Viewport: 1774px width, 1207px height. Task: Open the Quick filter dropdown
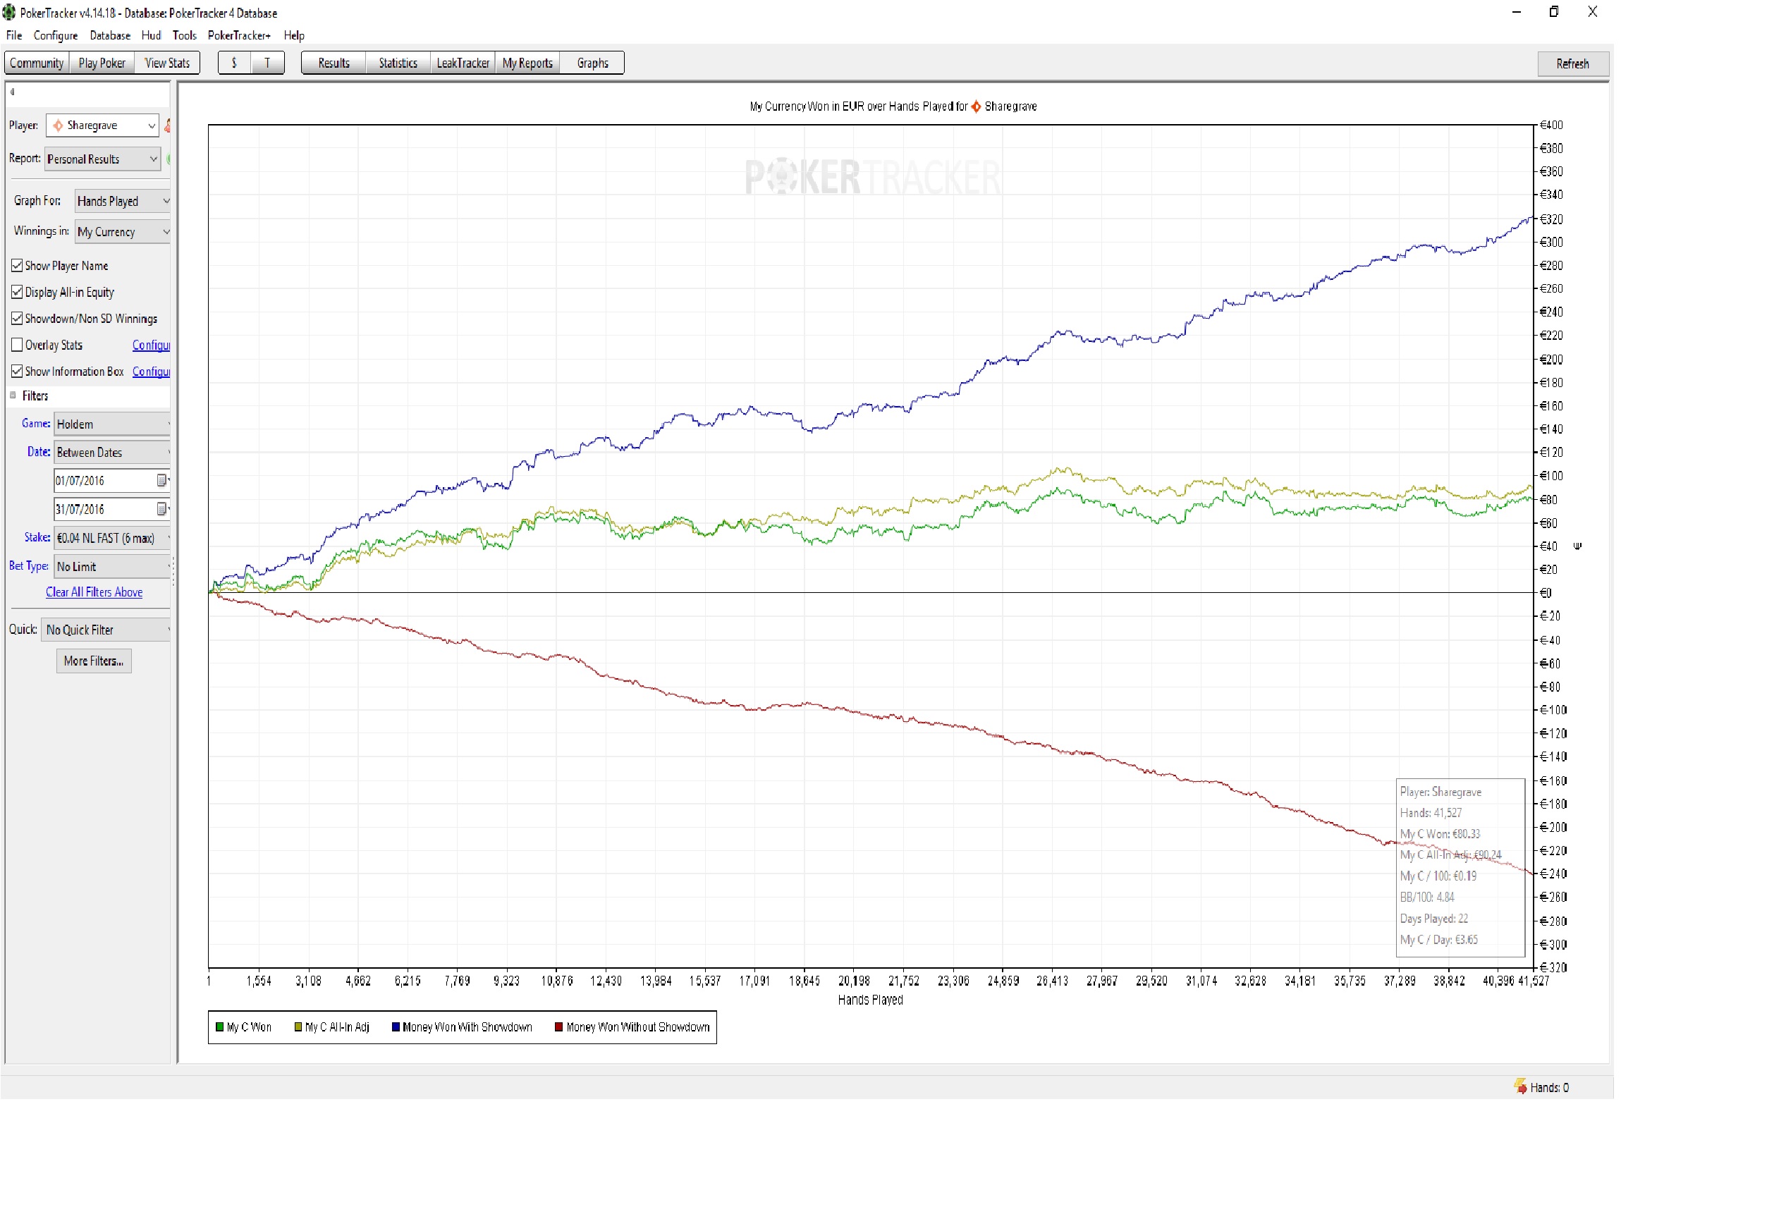(106, 630)
